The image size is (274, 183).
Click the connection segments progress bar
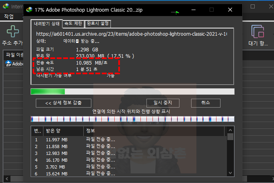coord(132,119)
